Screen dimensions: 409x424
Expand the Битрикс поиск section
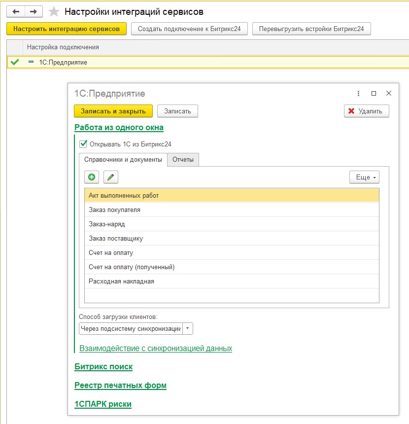tap(103, 367)
